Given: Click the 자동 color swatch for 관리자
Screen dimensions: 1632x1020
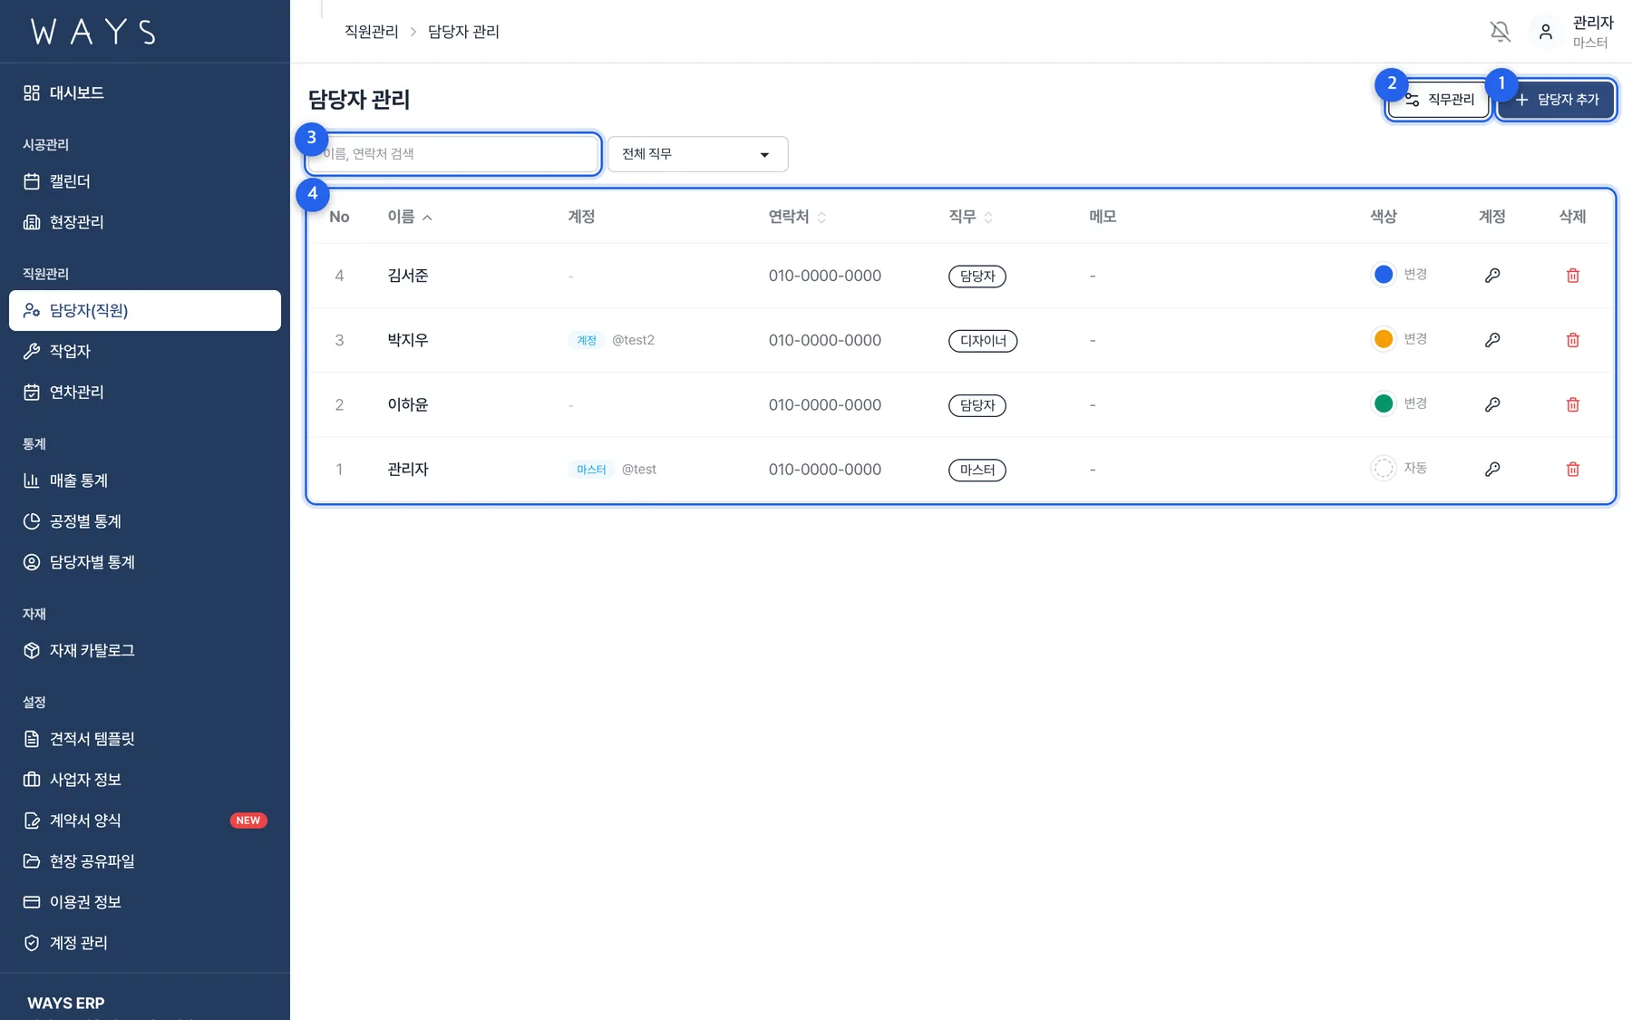Looking at the screenshot, I should (1384, 468).
